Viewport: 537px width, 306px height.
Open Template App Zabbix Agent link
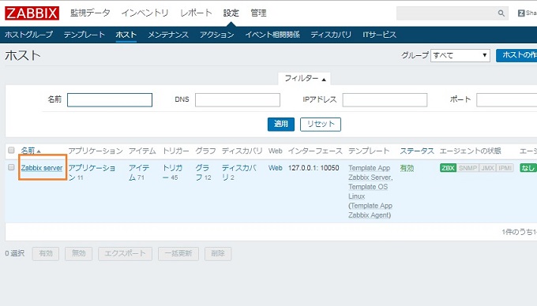point(370,211)
